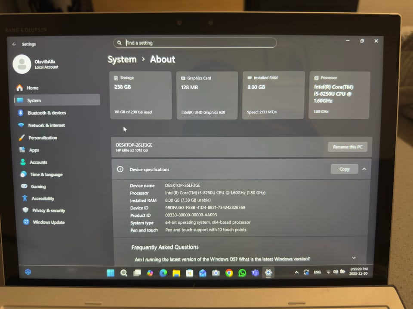Open the widgets snowflake weather icon
Viewport: 413px width, 309px height.
tap(28, 272)
